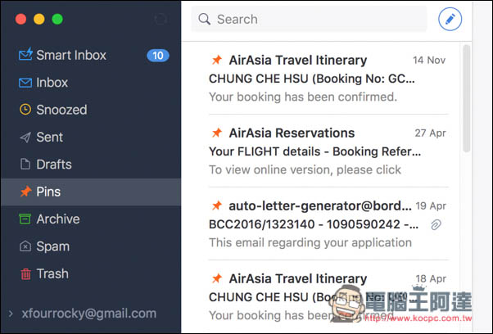
Task: Click the Pins pushpin icon in sidebar
Action: click(25, 191)
